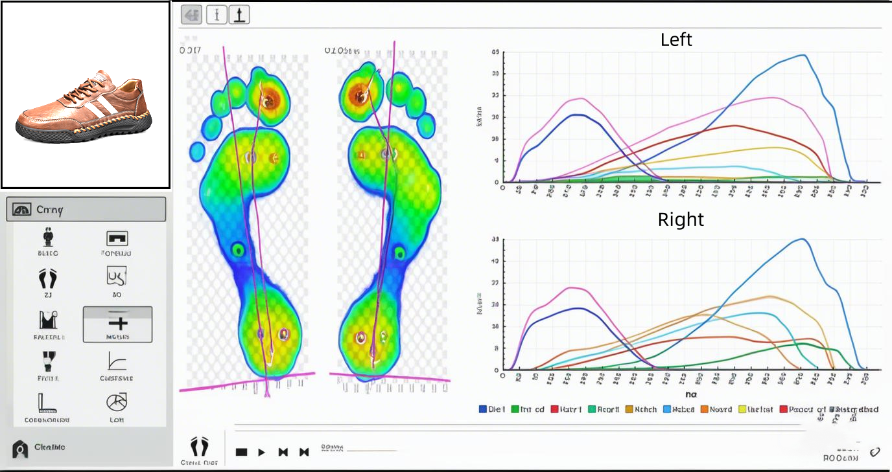Click the selected plus icon tile

pos(117,324)
